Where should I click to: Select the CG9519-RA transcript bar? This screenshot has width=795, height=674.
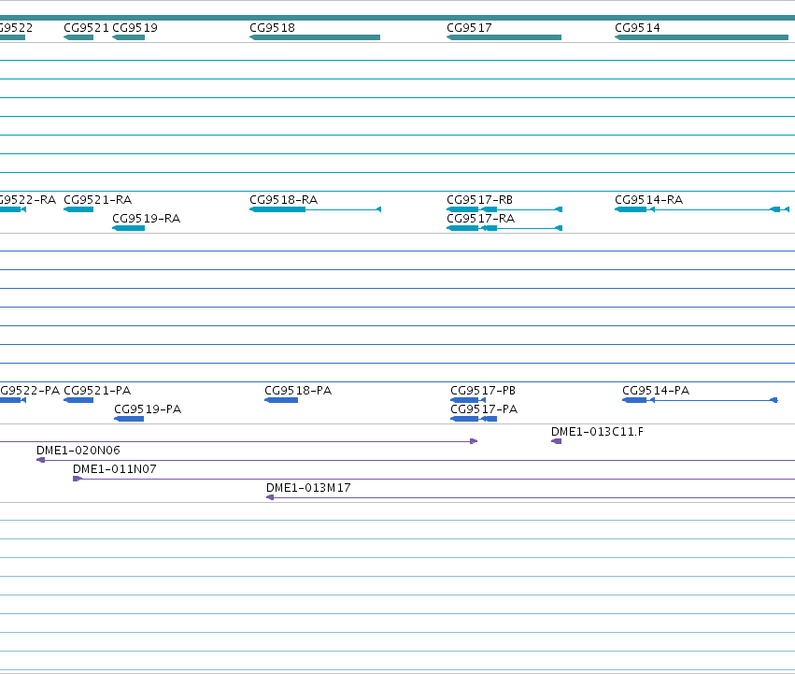[x=129, y=228]
